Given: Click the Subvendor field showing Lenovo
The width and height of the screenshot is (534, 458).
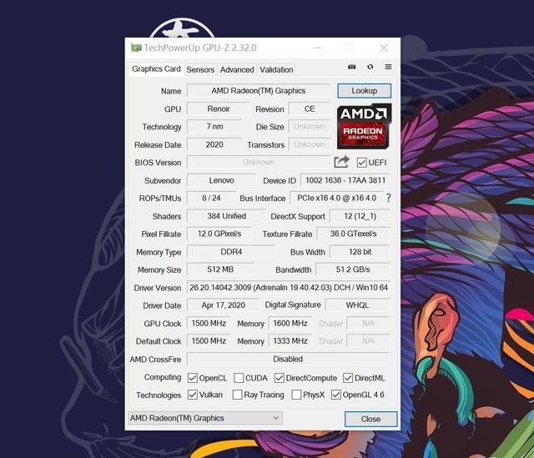Looking at the screenshot, I should click(x=221, y=180).
